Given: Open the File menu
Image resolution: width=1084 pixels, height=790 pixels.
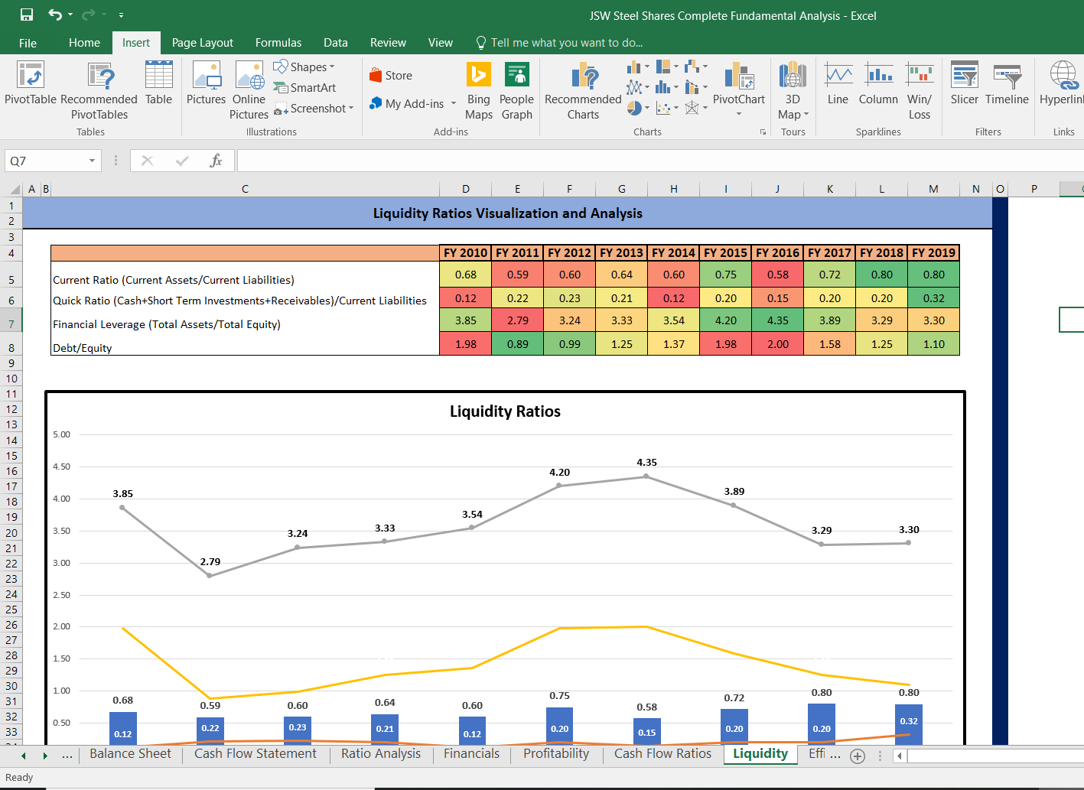Looking at the screenshot, I should [x=28, y=43].
